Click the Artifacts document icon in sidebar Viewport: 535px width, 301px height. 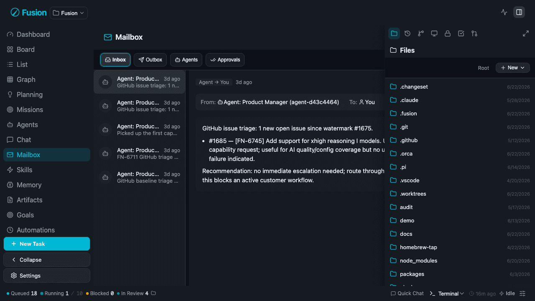click(10, 200)
